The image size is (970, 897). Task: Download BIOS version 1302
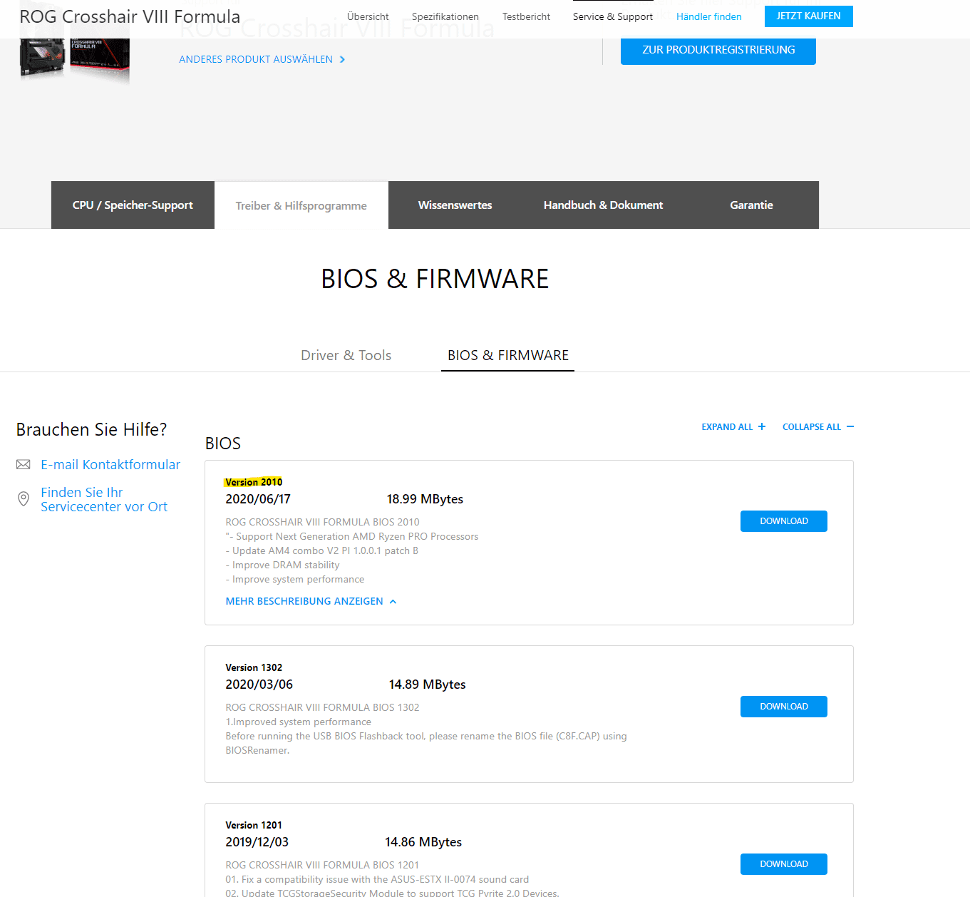[784, 707]
